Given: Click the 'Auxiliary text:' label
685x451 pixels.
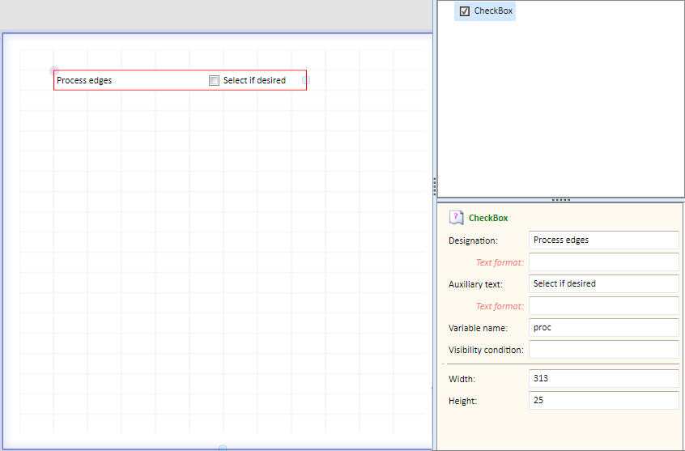Looking at the screenshot, I should click(x=476, y=284).
